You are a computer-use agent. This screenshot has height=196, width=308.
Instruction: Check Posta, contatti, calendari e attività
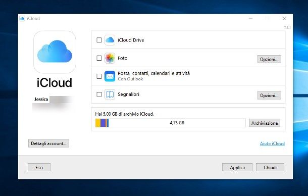click(x=99, y=76)
